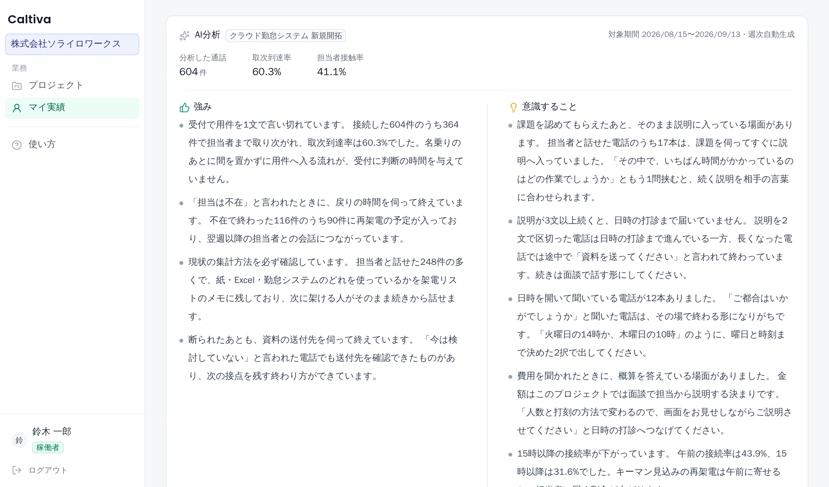Viewport: 829px width, 487px height.
Task: Click the ログアウト arrow icon
Action: [x=17, y=470]
